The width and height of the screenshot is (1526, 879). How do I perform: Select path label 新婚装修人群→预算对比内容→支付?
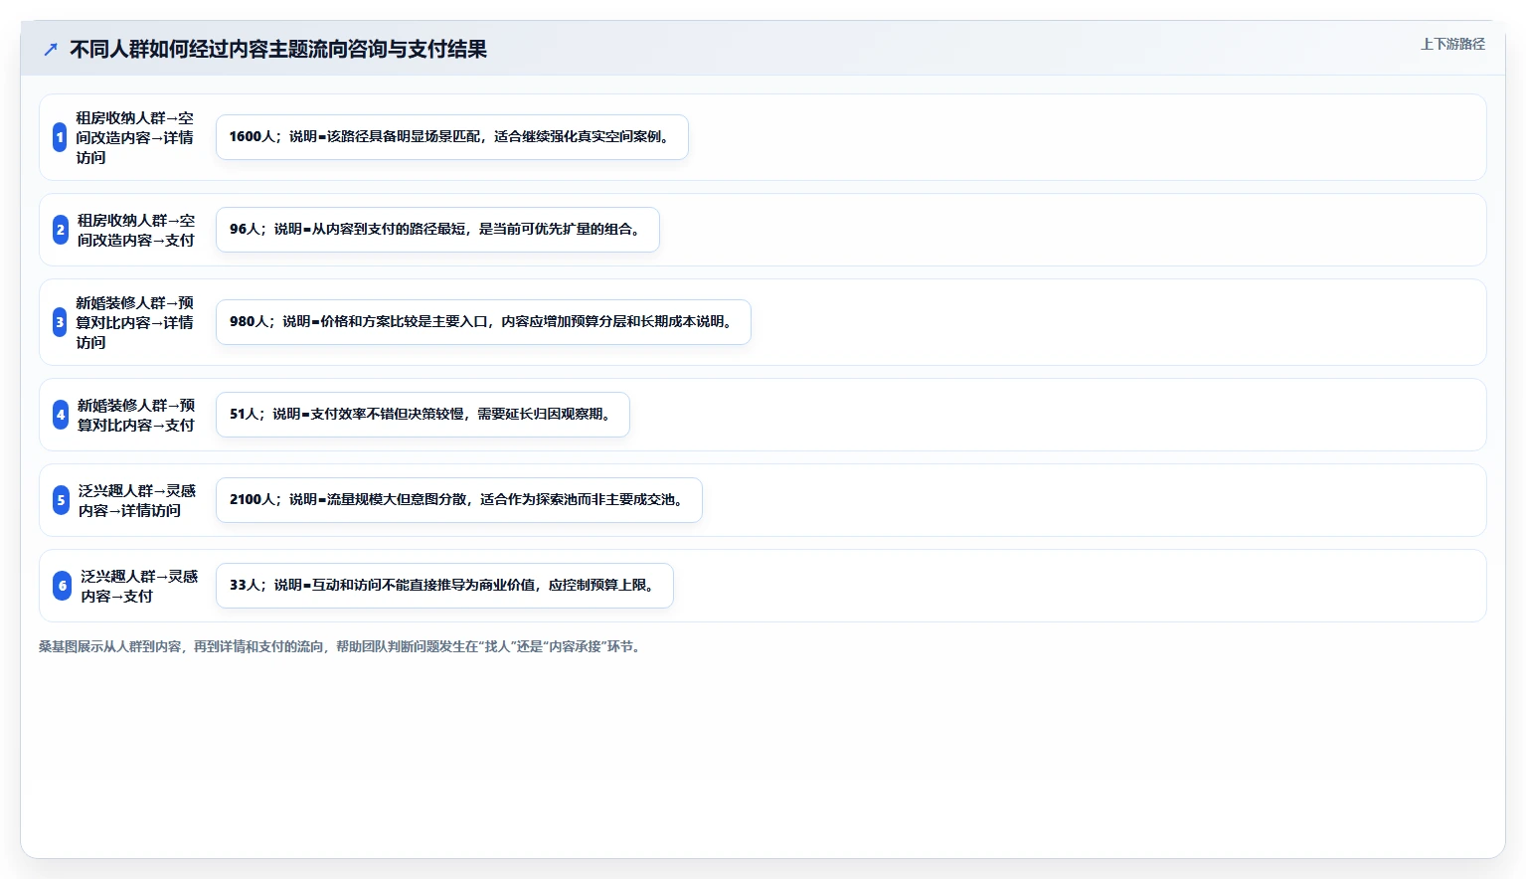136,415
